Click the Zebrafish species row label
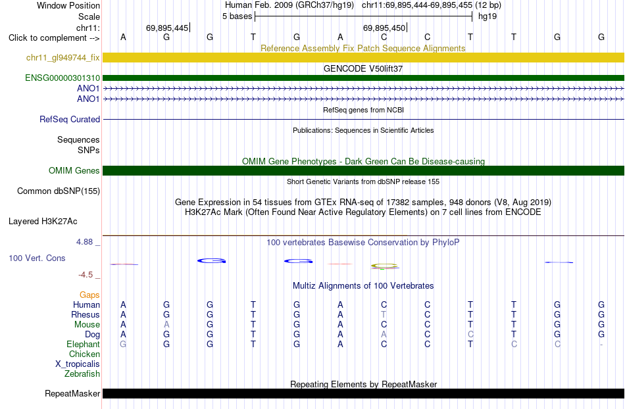The height and width of the screenshot is (409, 625). tap(82, 374)
